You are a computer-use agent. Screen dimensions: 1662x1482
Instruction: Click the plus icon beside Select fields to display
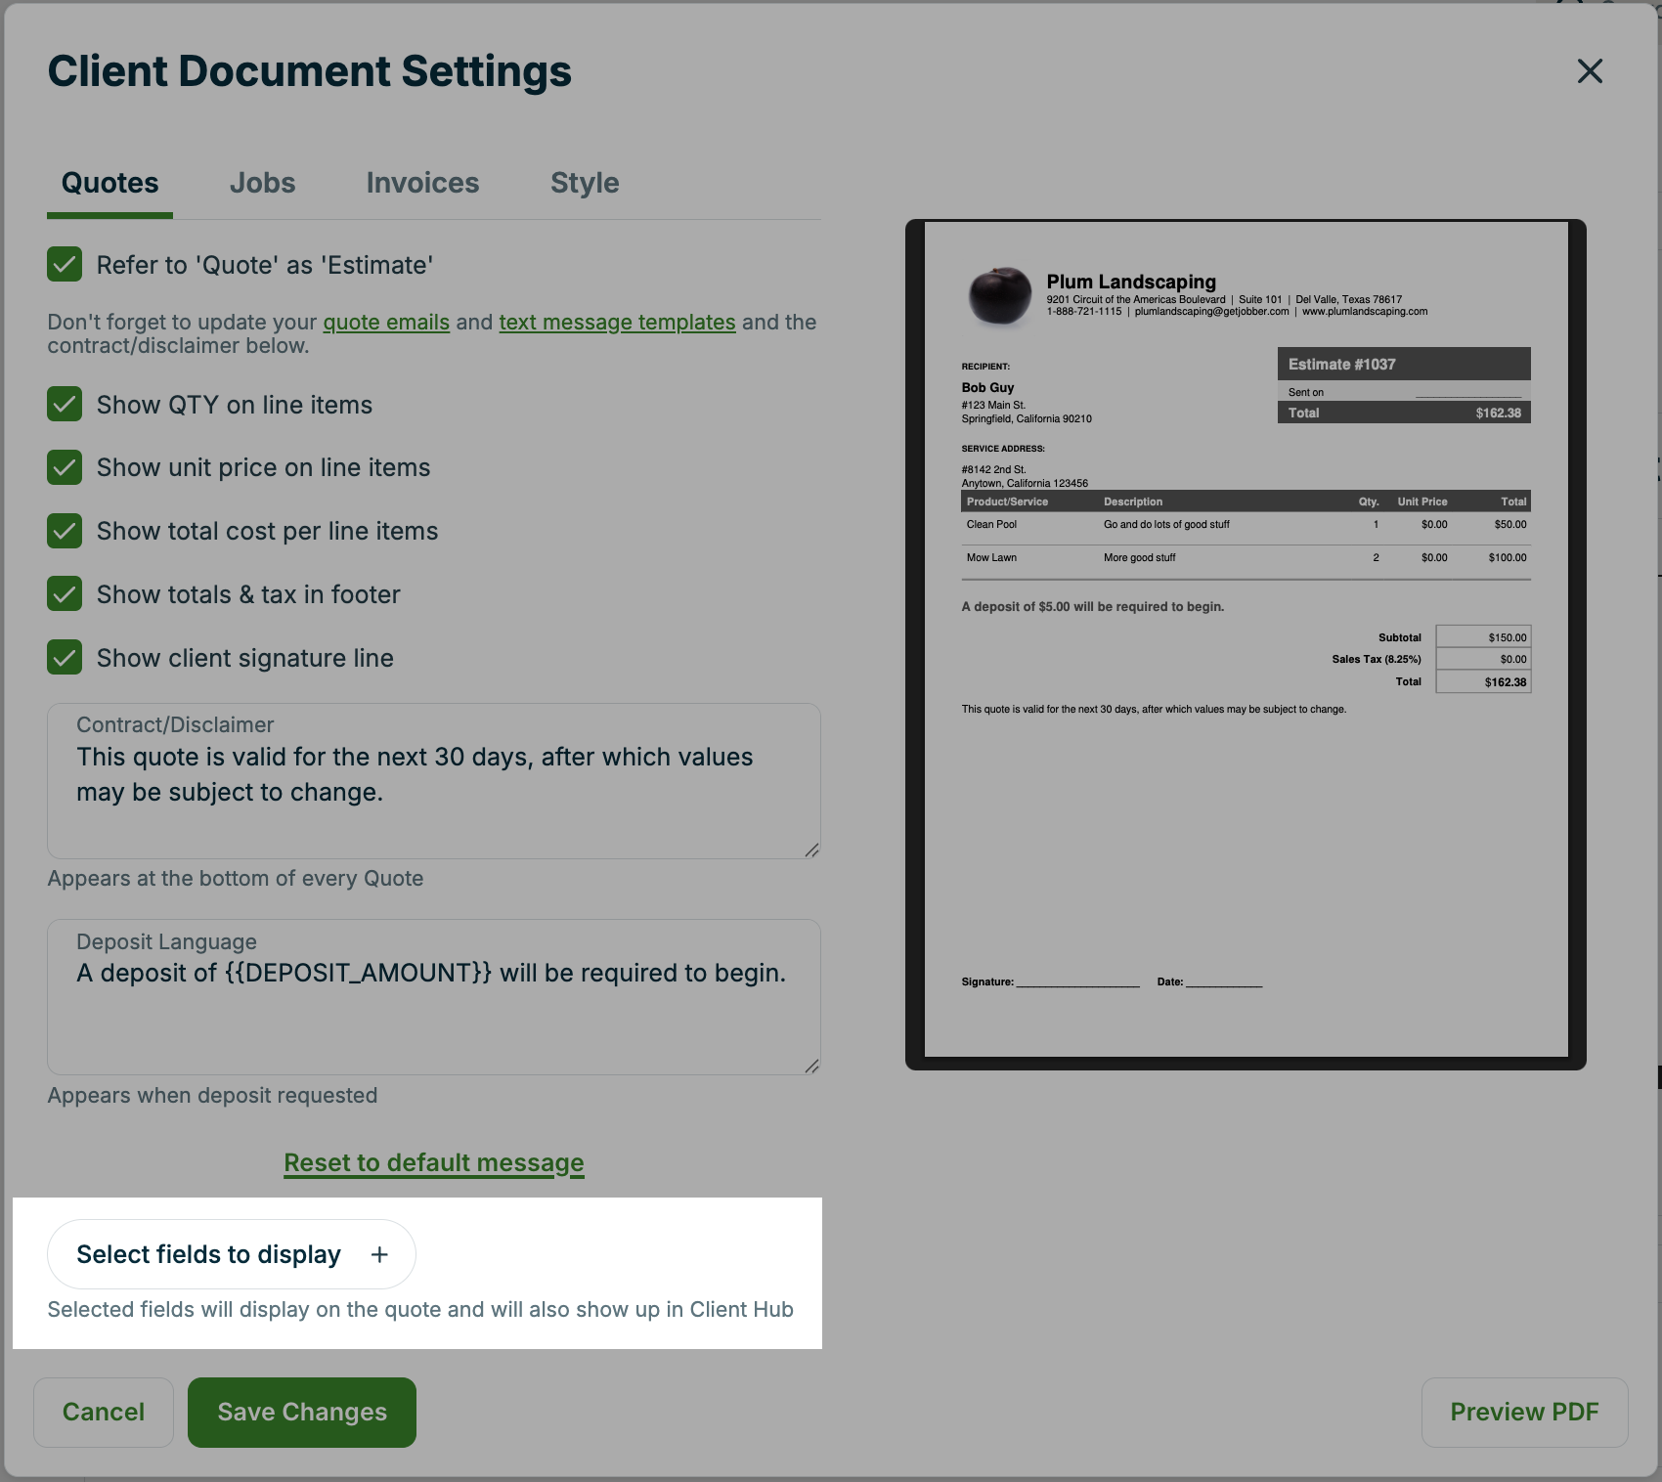tap(380, 1254)
